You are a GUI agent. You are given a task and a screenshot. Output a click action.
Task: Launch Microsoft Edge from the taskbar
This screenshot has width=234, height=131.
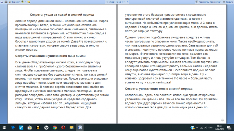pyautogui.click(x=13, y=127)
